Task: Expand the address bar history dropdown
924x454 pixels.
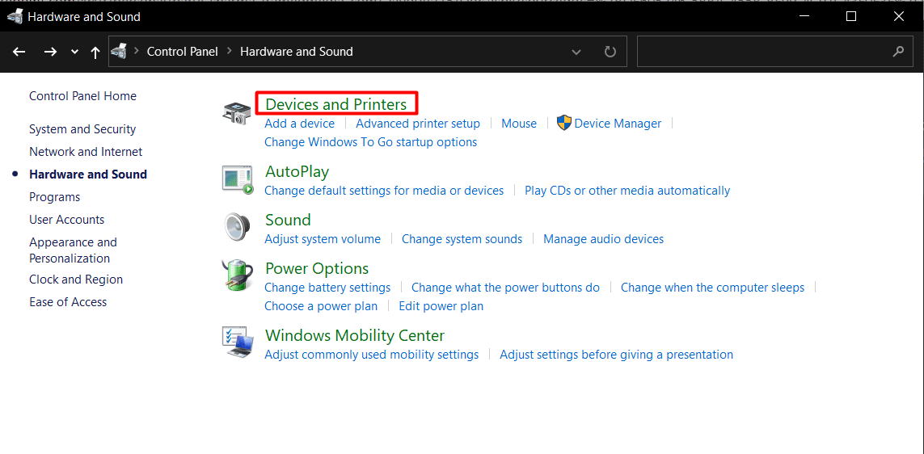Action: coord(576,52)
